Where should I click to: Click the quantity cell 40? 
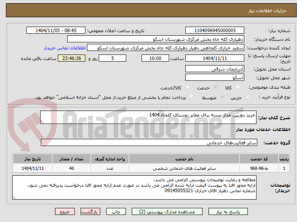pos(72,168)
